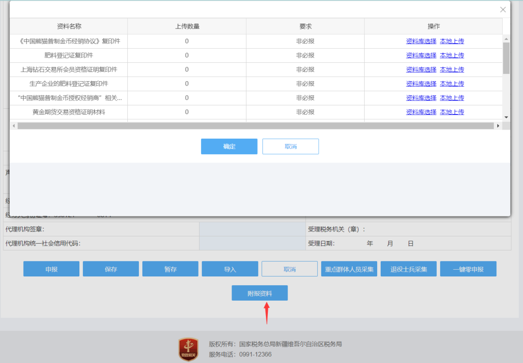Click 本地上传 for 肥料登记证复印件
Viewport: 523px width, 363px height.
[452, 56]
